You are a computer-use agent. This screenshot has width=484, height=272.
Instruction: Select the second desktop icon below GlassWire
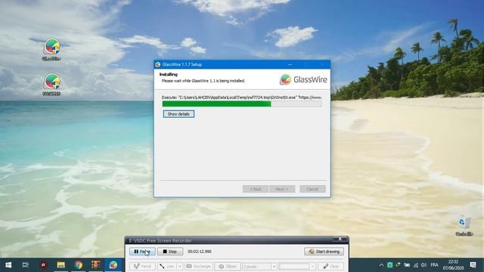click(51, 85)
